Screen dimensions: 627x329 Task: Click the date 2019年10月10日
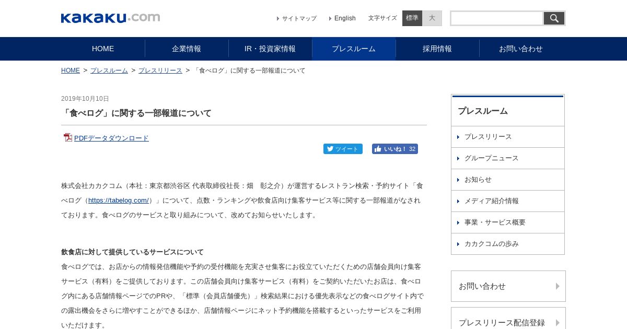tap(85, 99)
